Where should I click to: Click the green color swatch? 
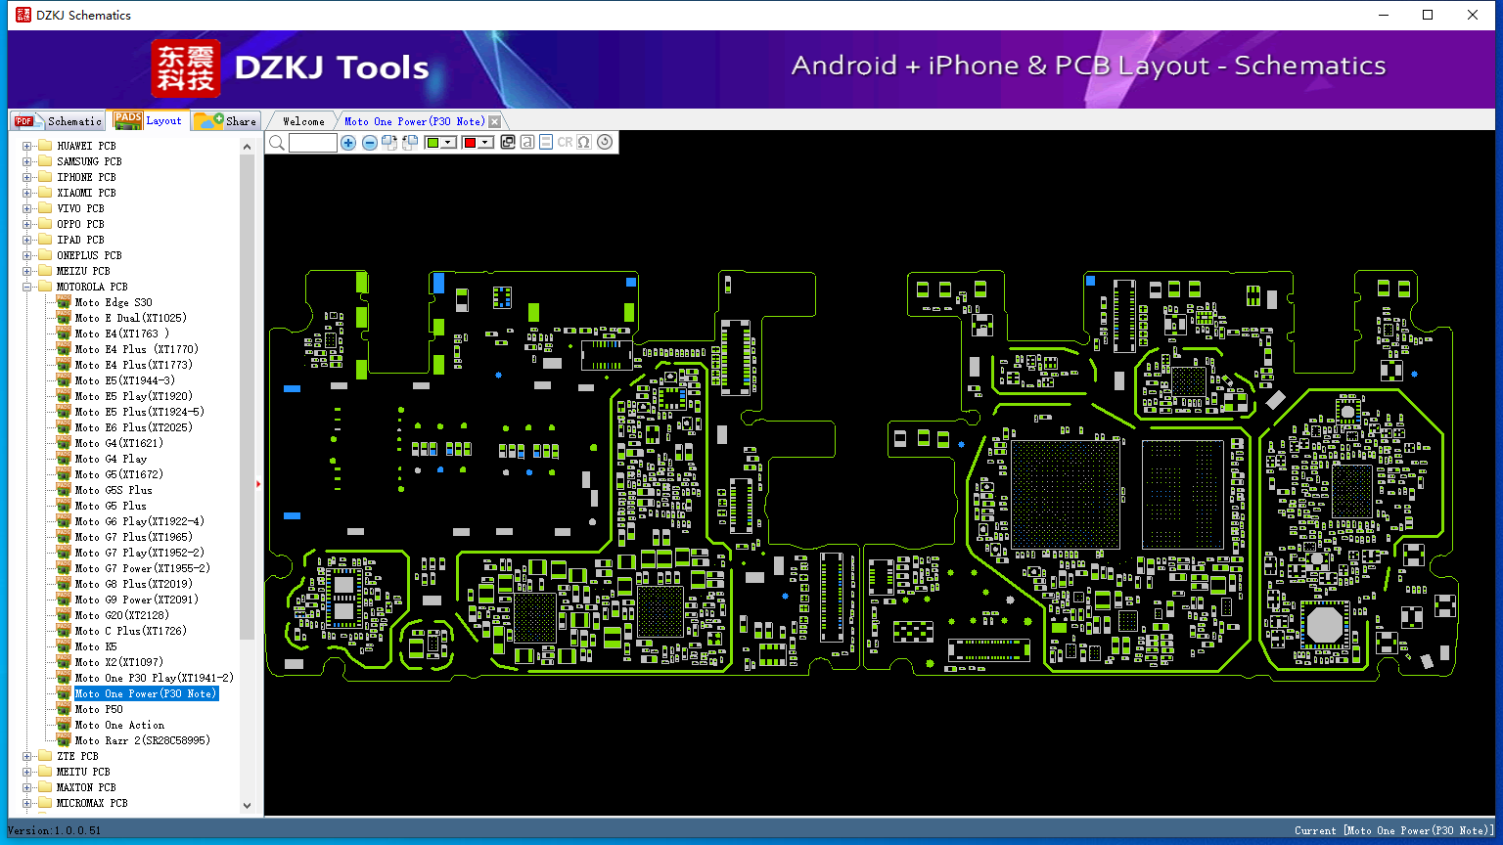[433, 143]
